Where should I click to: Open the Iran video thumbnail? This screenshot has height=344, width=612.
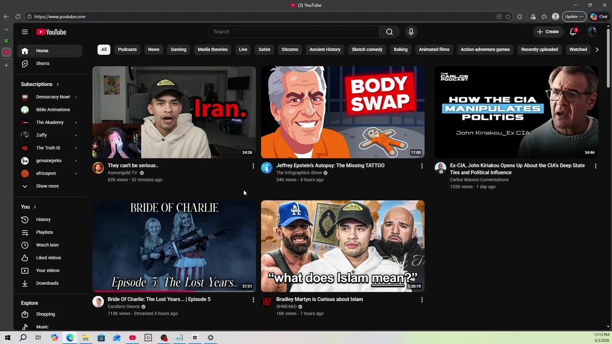click(174, 112)
